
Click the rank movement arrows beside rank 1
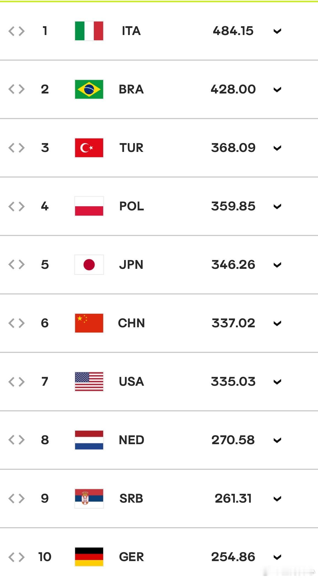(x=17, y=31)
